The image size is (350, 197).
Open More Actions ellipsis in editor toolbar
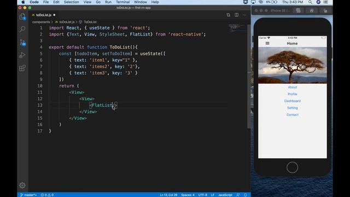244,15
